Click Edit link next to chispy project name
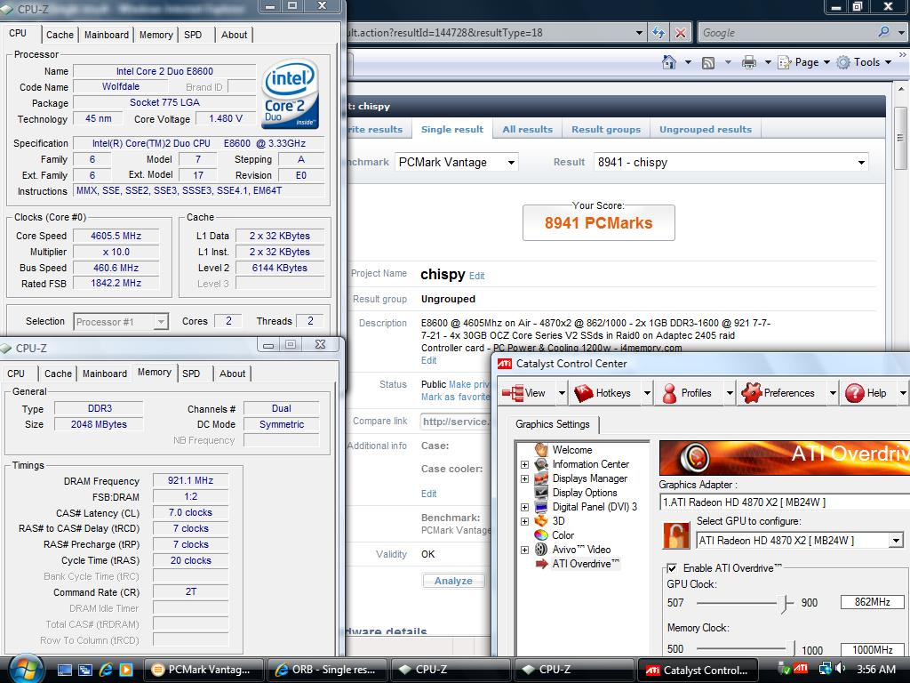 click(476, 276)
